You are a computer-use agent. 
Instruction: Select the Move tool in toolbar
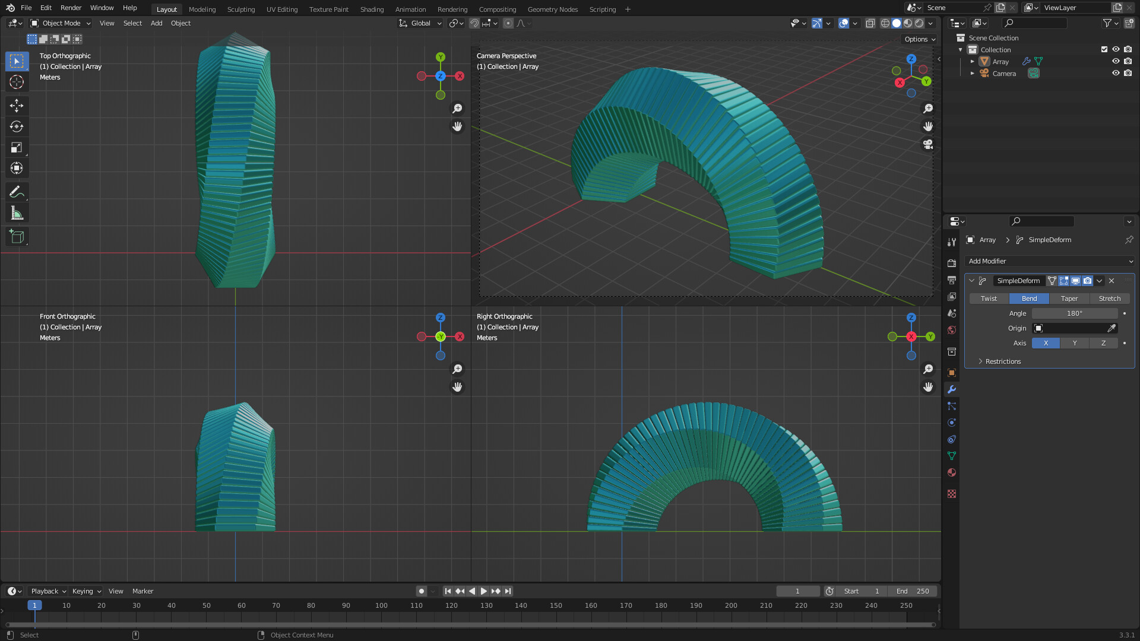click(17, 106)
